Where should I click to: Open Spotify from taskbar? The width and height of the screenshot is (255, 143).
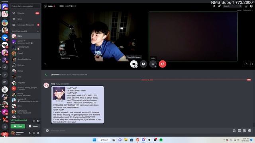click(161, 140)
